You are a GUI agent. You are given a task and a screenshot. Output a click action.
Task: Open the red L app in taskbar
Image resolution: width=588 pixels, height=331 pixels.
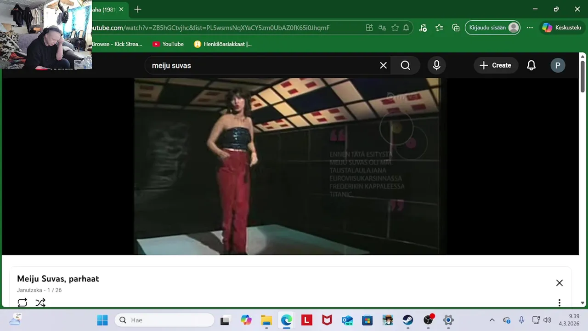[307, 320]
